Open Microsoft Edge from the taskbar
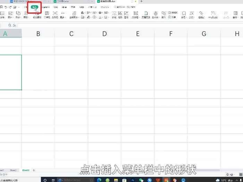Screen dimensions: 243x182 [x=99, y=180]
